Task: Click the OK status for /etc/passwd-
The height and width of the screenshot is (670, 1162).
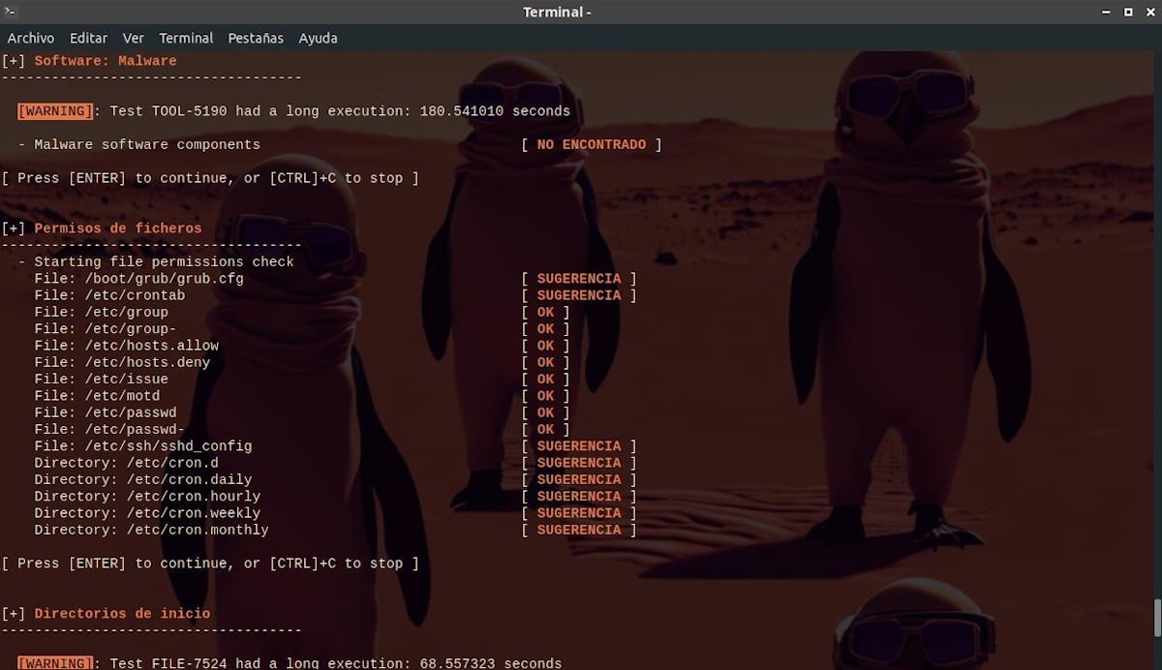Action: [546, 430]
